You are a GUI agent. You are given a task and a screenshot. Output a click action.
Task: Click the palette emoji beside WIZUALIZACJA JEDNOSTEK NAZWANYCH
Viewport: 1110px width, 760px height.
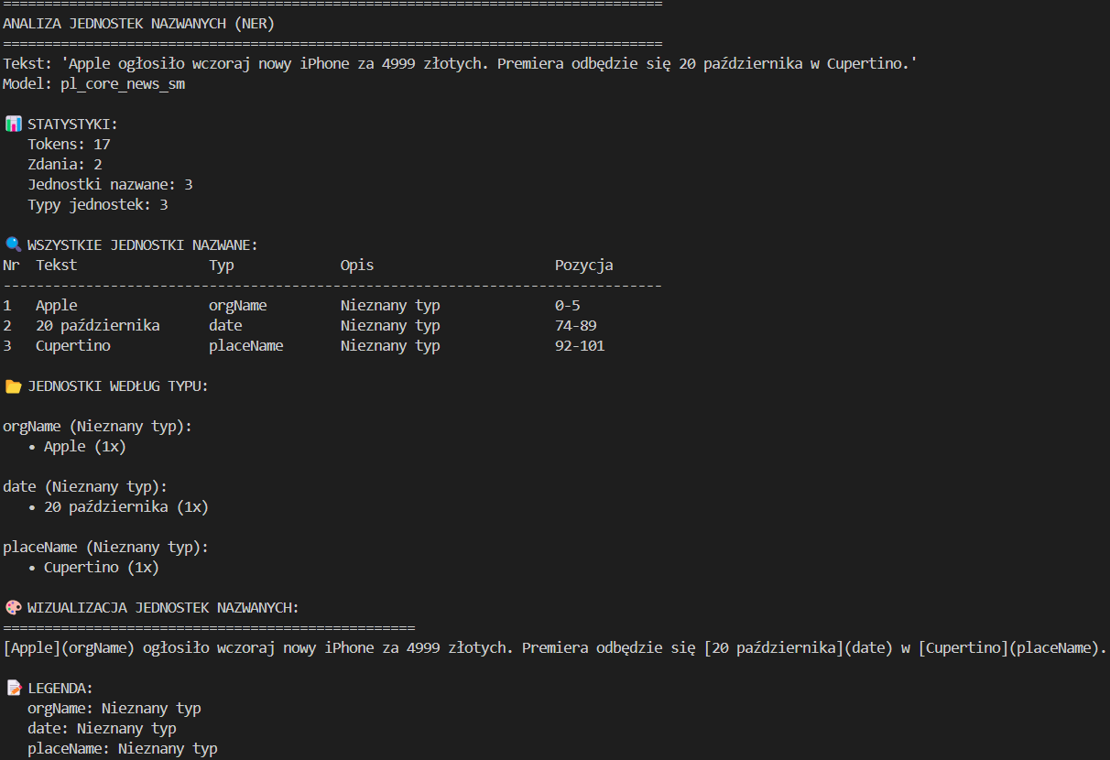click(x=13, y=607)
